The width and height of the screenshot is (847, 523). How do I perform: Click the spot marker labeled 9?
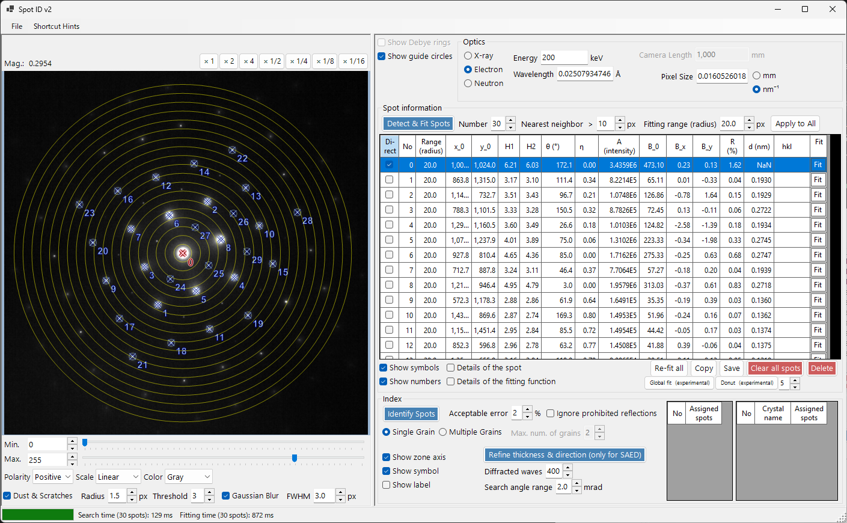click(106, 281)
